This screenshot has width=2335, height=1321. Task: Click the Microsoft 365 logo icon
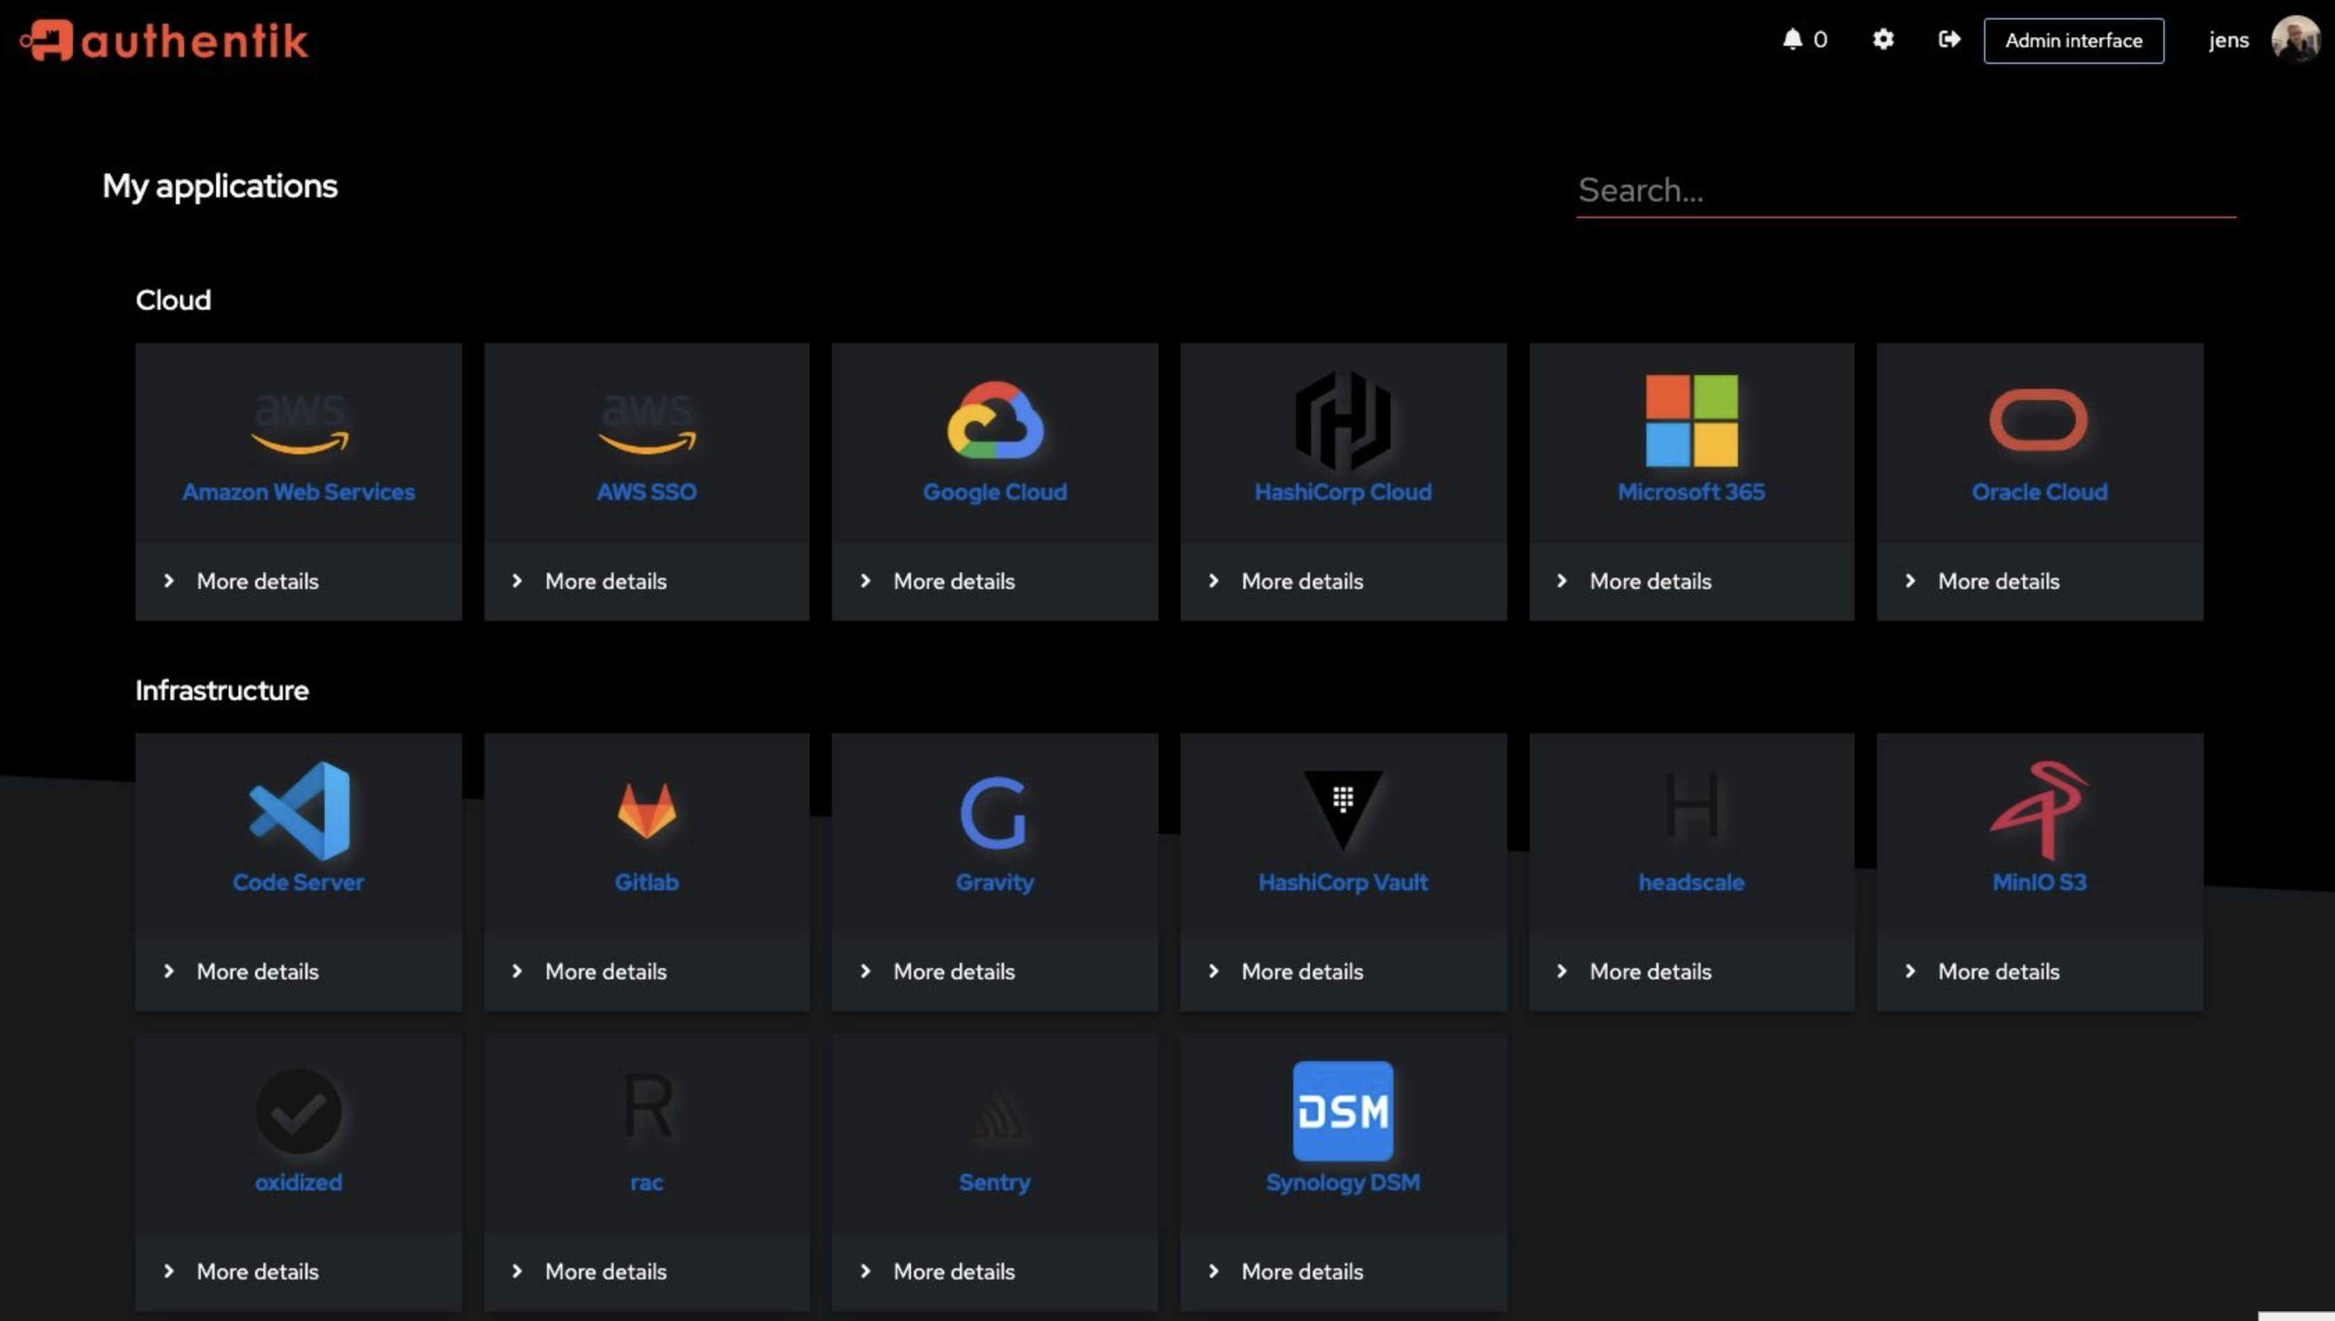[1691, 420]
